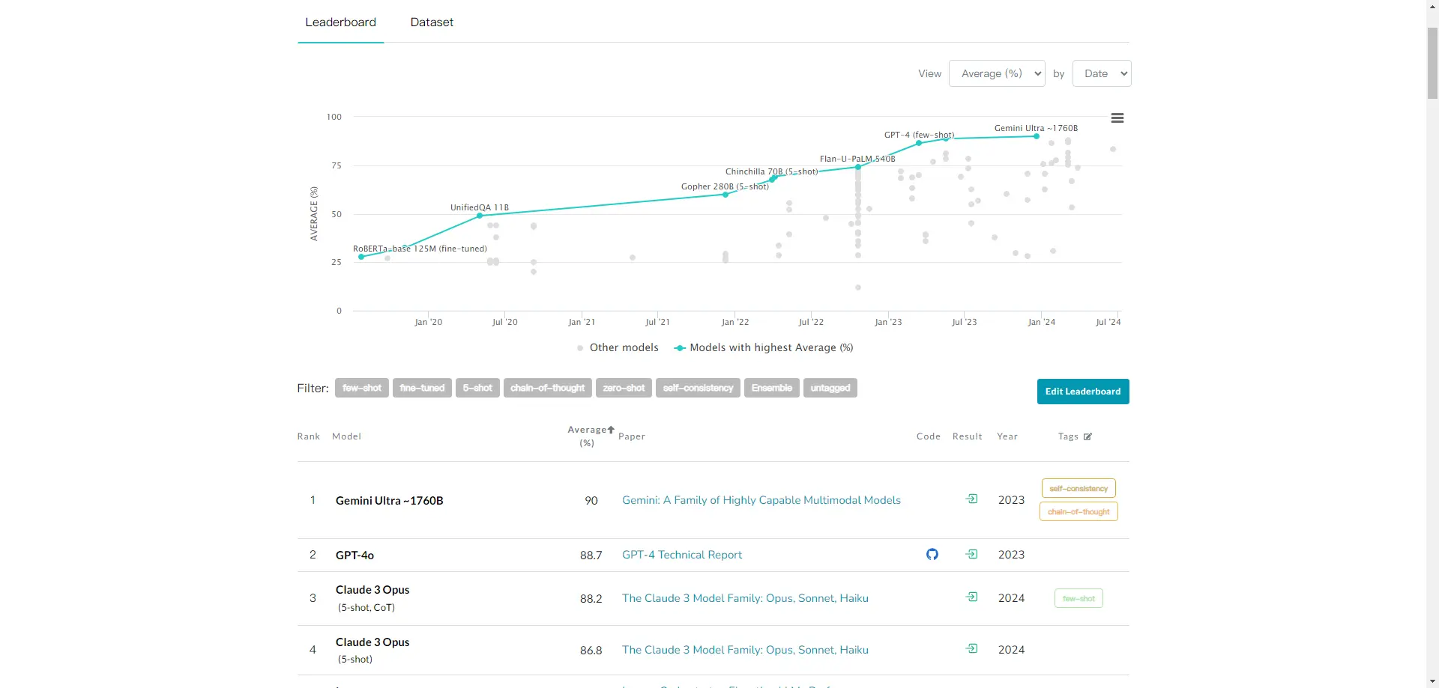Viewport: 1439px width, 688px height.
Task: Open the Average (%) view dropdown
Action: [997, 73]
